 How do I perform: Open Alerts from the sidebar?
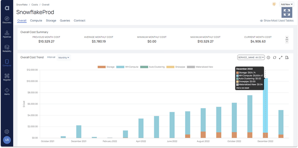(7, 91)
